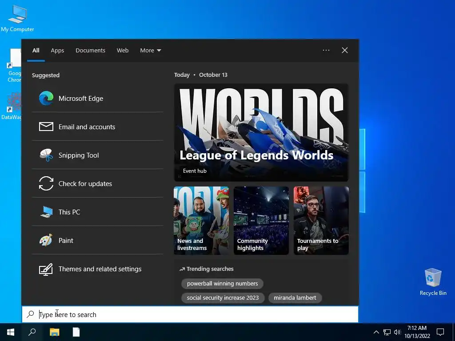This screenshot has width=455, height=341.
Task: Open the Community highlights card
Action: [x=261, y=221]
